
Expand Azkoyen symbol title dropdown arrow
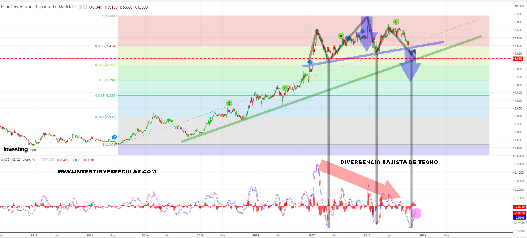coord(75,7)
